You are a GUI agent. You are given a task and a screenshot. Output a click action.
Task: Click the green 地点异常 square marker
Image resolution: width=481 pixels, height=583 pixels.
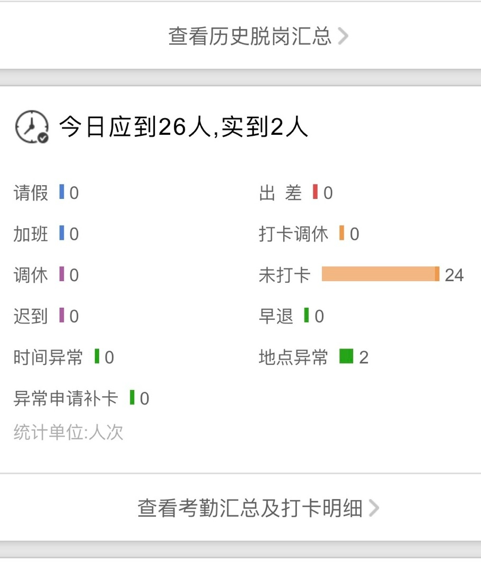tap(346, 356)
